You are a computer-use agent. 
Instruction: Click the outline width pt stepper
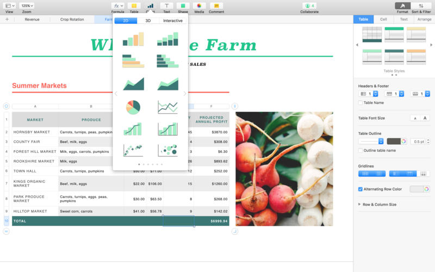428,141
